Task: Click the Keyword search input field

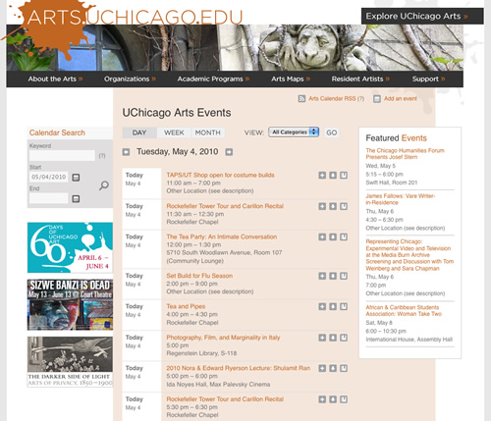Action: tap(62, 156)
